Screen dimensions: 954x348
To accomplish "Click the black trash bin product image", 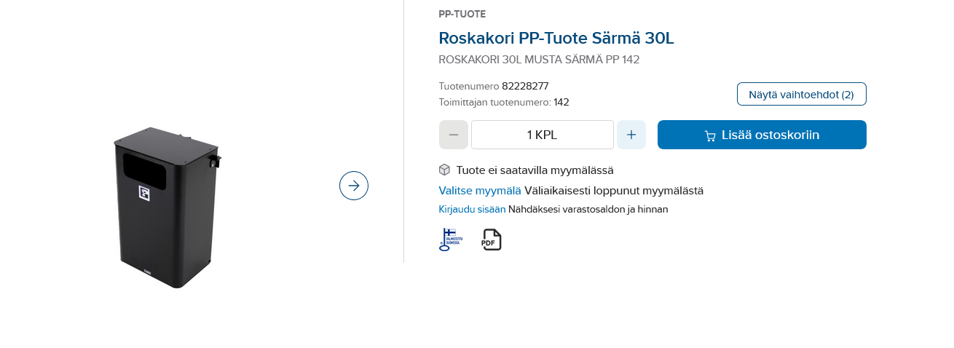I will [167, 207].
